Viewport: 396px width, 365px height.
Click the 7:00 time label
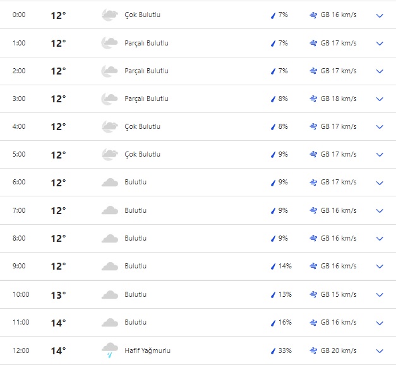[19, 210]
